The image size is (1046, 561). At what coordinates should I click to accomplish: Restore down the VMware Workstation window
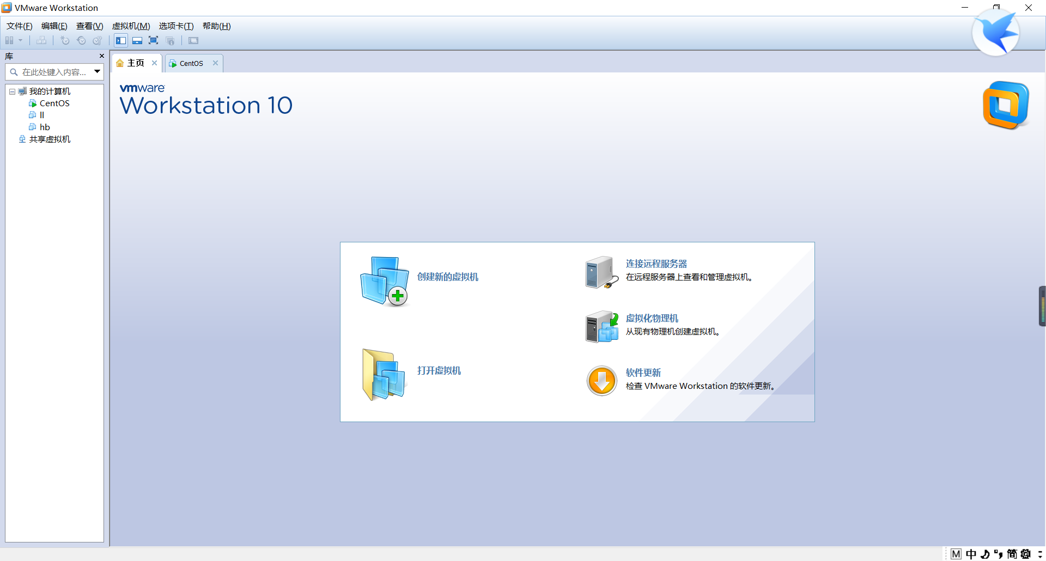tap(996, 8)
